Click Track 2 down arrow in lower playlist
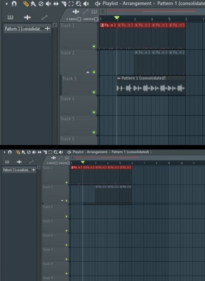205x281 pixels. (62, 201)
